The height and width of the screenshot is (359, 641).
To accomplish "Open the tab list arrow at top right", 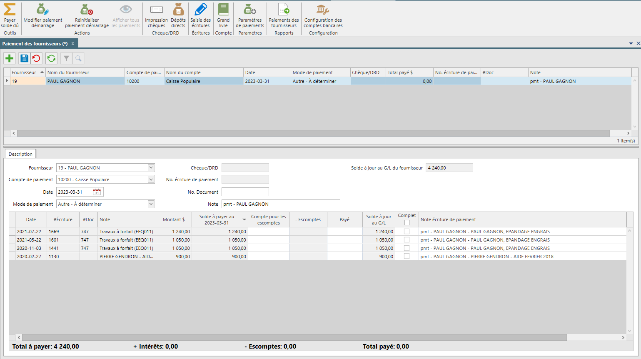I will pos(631,43).
